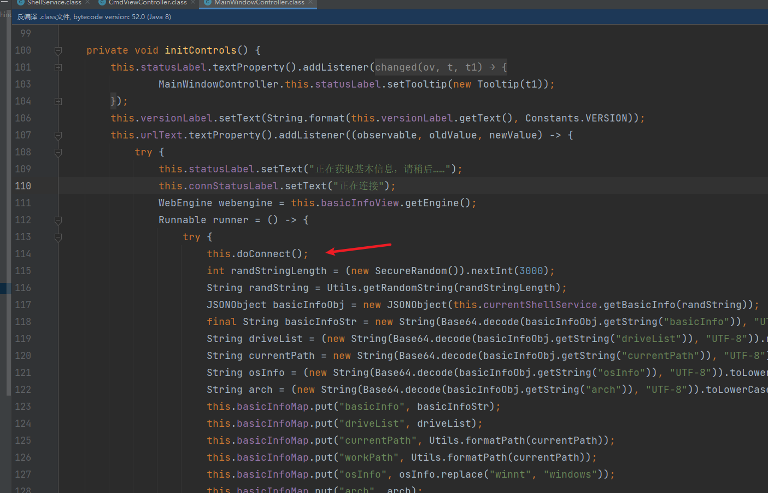Place cursor on the initControls method name
Viewport: 768px width, 493px height.
coord(201,50)
